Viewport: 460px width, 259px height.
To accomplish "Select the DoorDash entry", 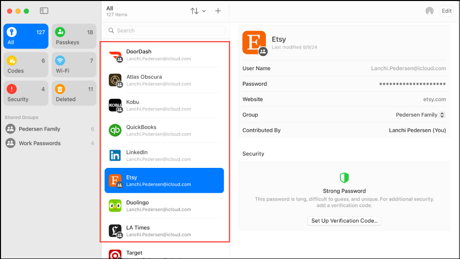I will pyautogui.click(x=164, y=55).
